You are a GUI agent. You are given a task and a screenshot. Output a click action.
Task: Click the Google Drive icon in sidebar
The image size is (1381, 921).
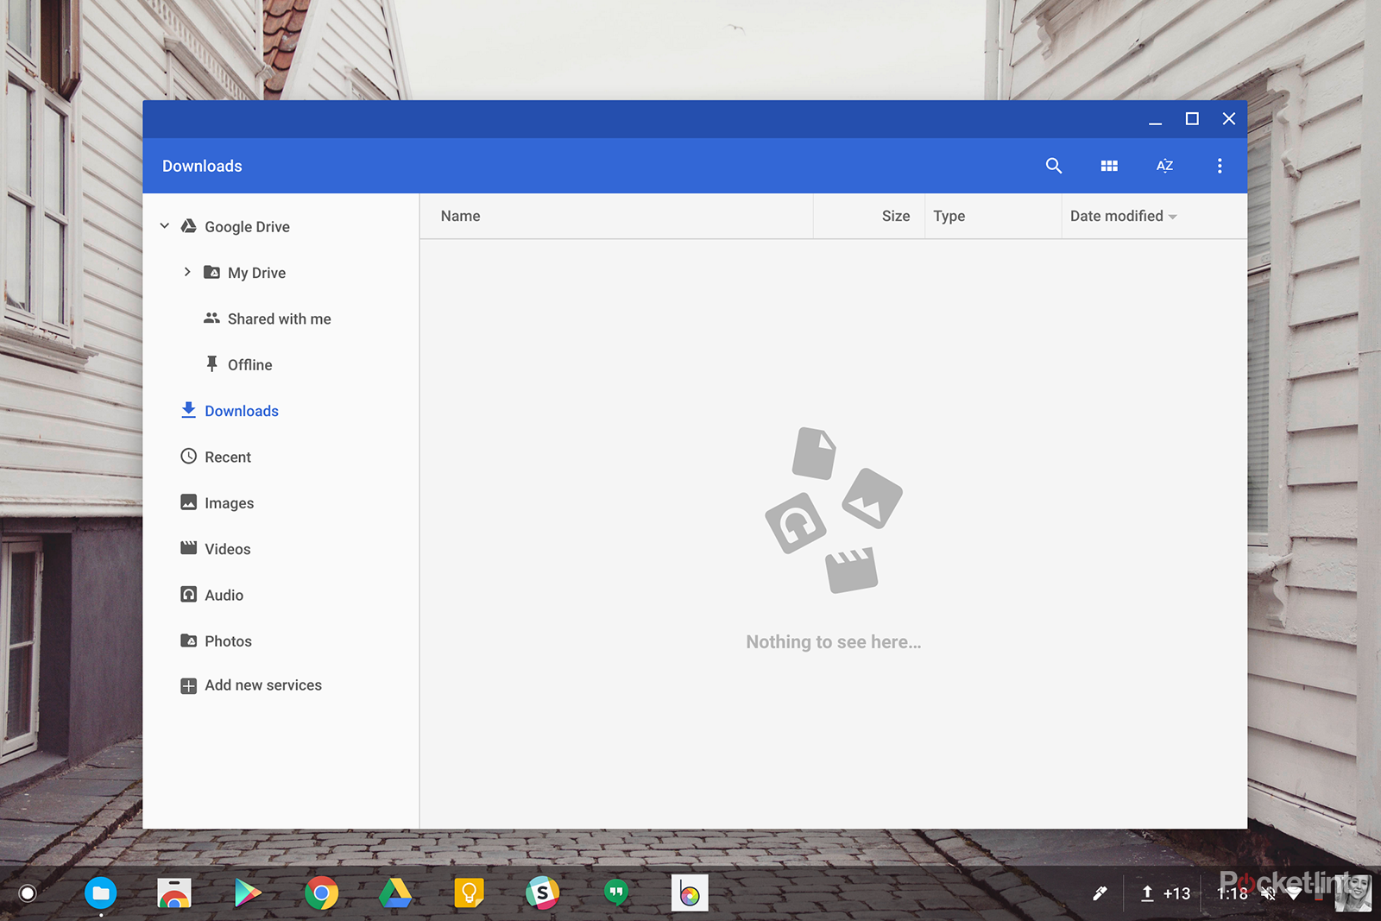coord(188,225)
